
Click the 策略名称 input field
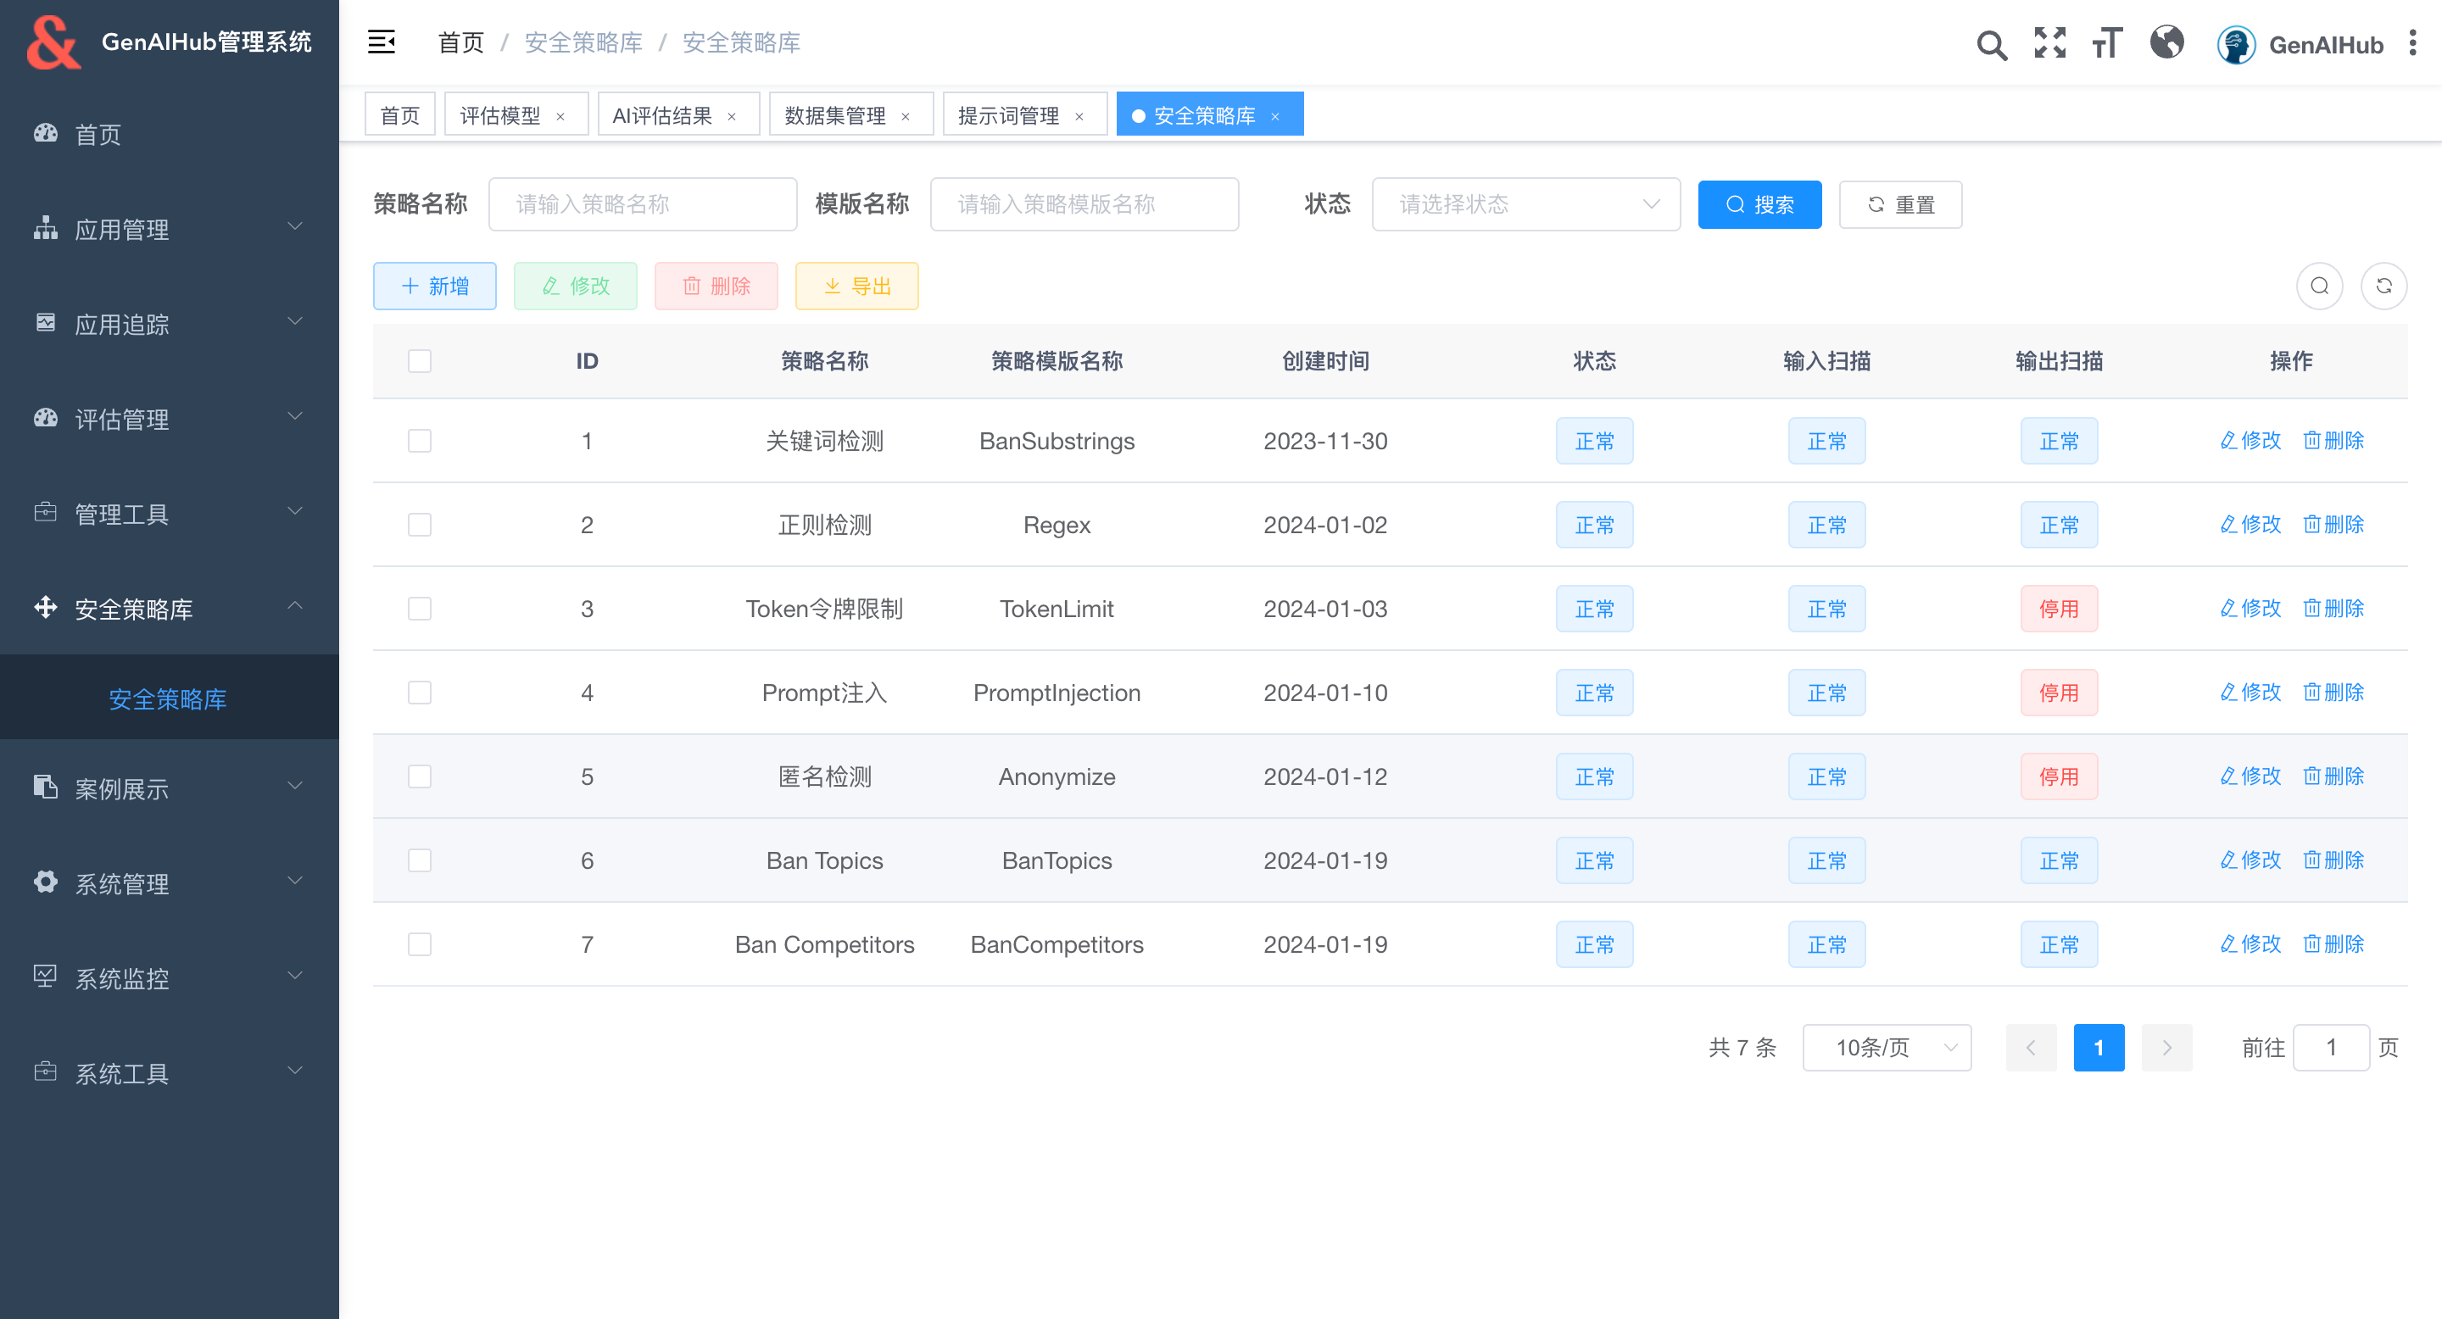point(642,204)
